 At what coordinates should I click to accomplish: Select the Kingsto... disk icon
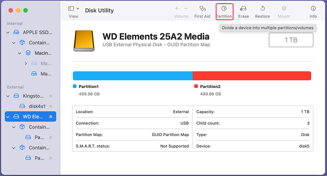click(16, 96)
